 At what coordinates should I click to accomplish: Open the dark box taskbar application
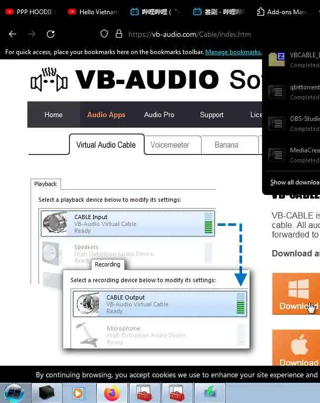[47, 393]
